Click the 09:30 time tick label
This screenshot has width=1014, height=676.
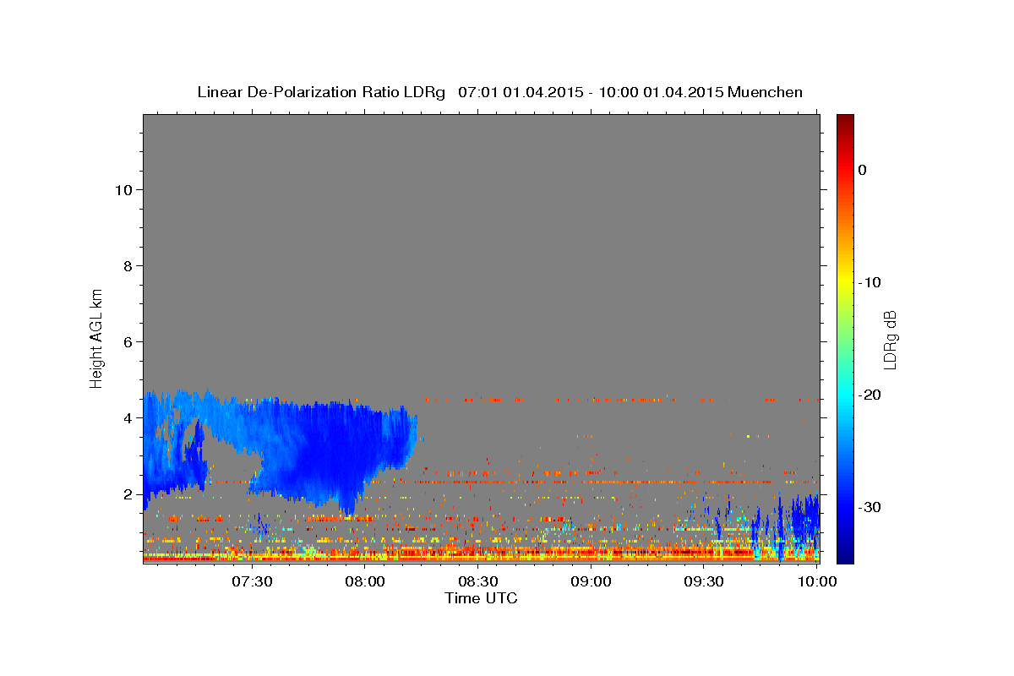coord(703,582)
